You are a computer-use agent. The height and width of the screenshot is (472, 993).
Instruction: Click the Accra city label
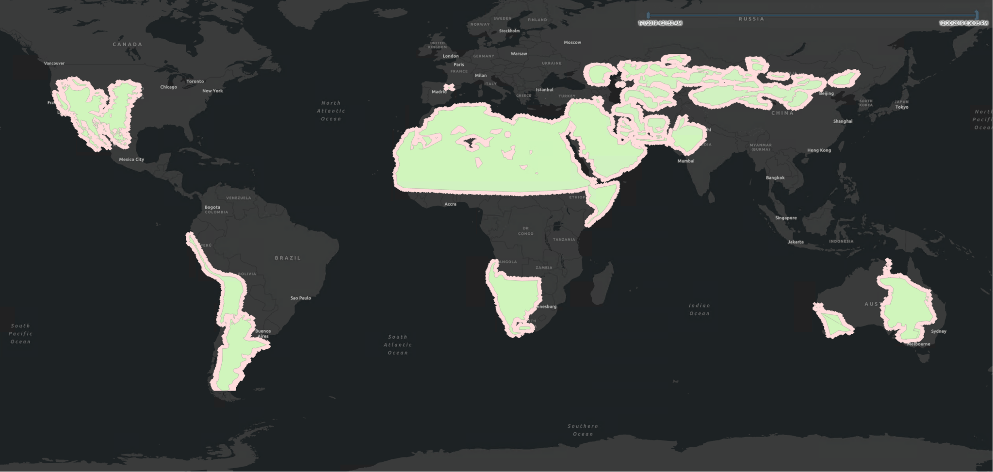pyautogui.click(x=450, y=204)
